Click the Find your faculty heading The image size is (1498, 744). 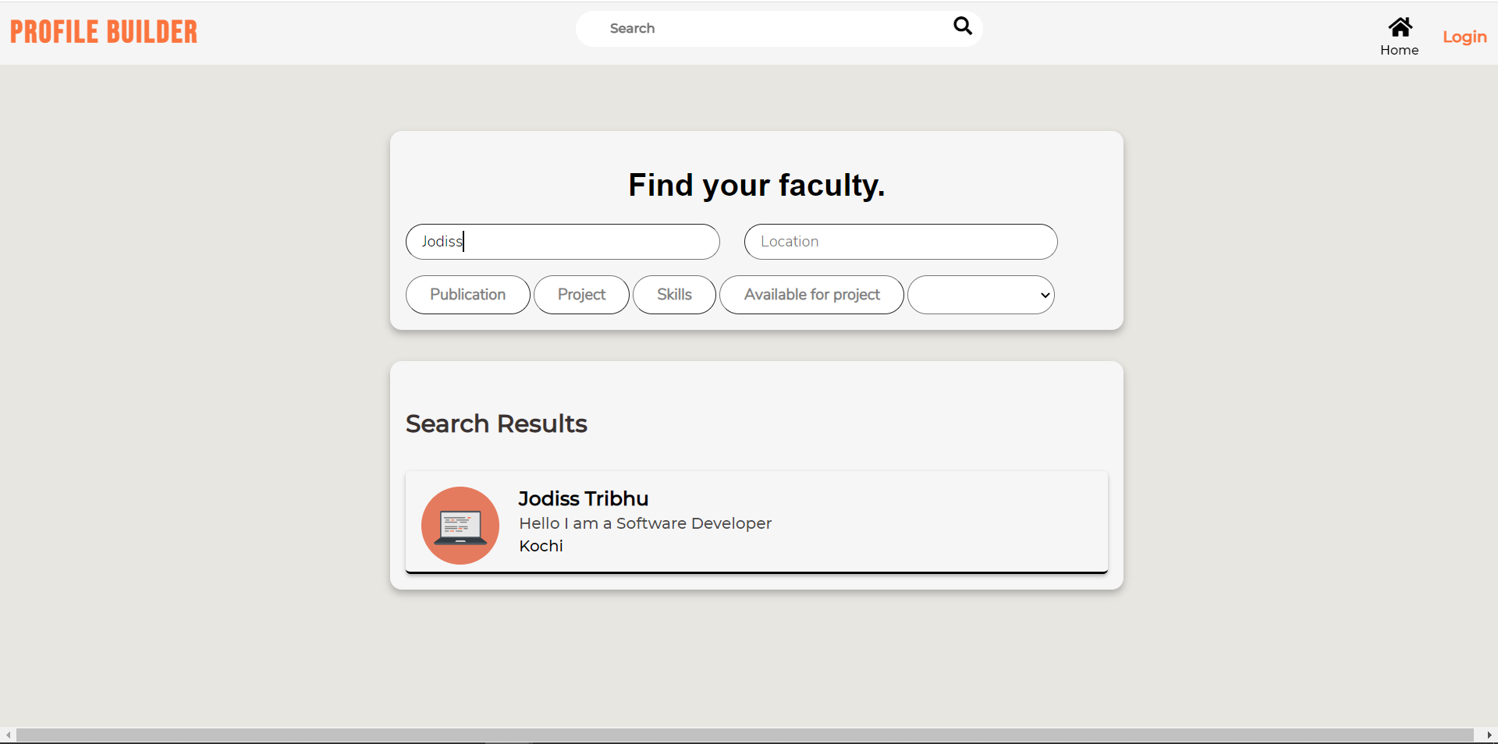[x=755, y=186]
